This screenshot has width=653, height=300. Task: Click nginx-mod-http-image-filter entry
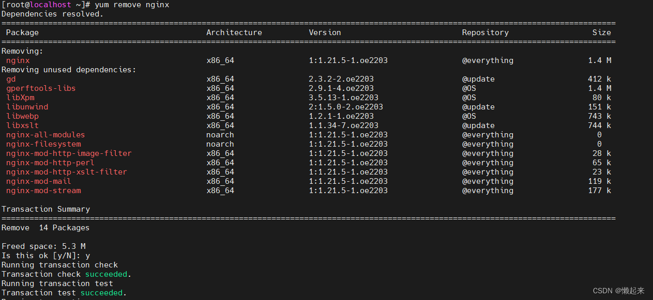(69, 153)
